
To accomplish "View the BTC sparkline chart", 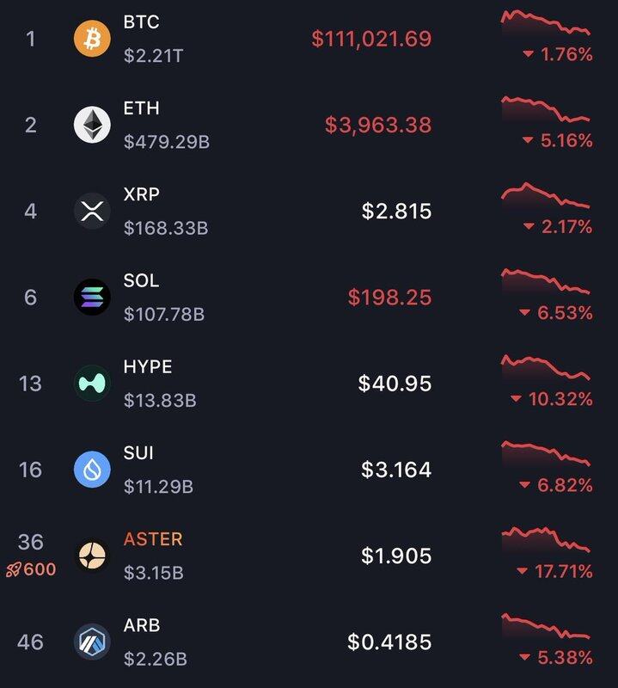I will [x=546, y=22].
